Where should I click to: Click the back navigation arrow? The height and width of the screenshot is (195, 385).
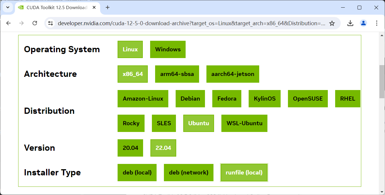pyautogui.click(x=8, y=23)
